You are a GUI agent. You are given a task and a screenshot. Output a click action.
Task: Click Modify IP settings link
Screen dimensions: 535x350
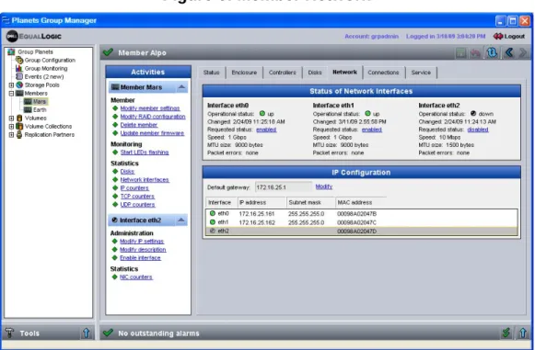[142, 242]
